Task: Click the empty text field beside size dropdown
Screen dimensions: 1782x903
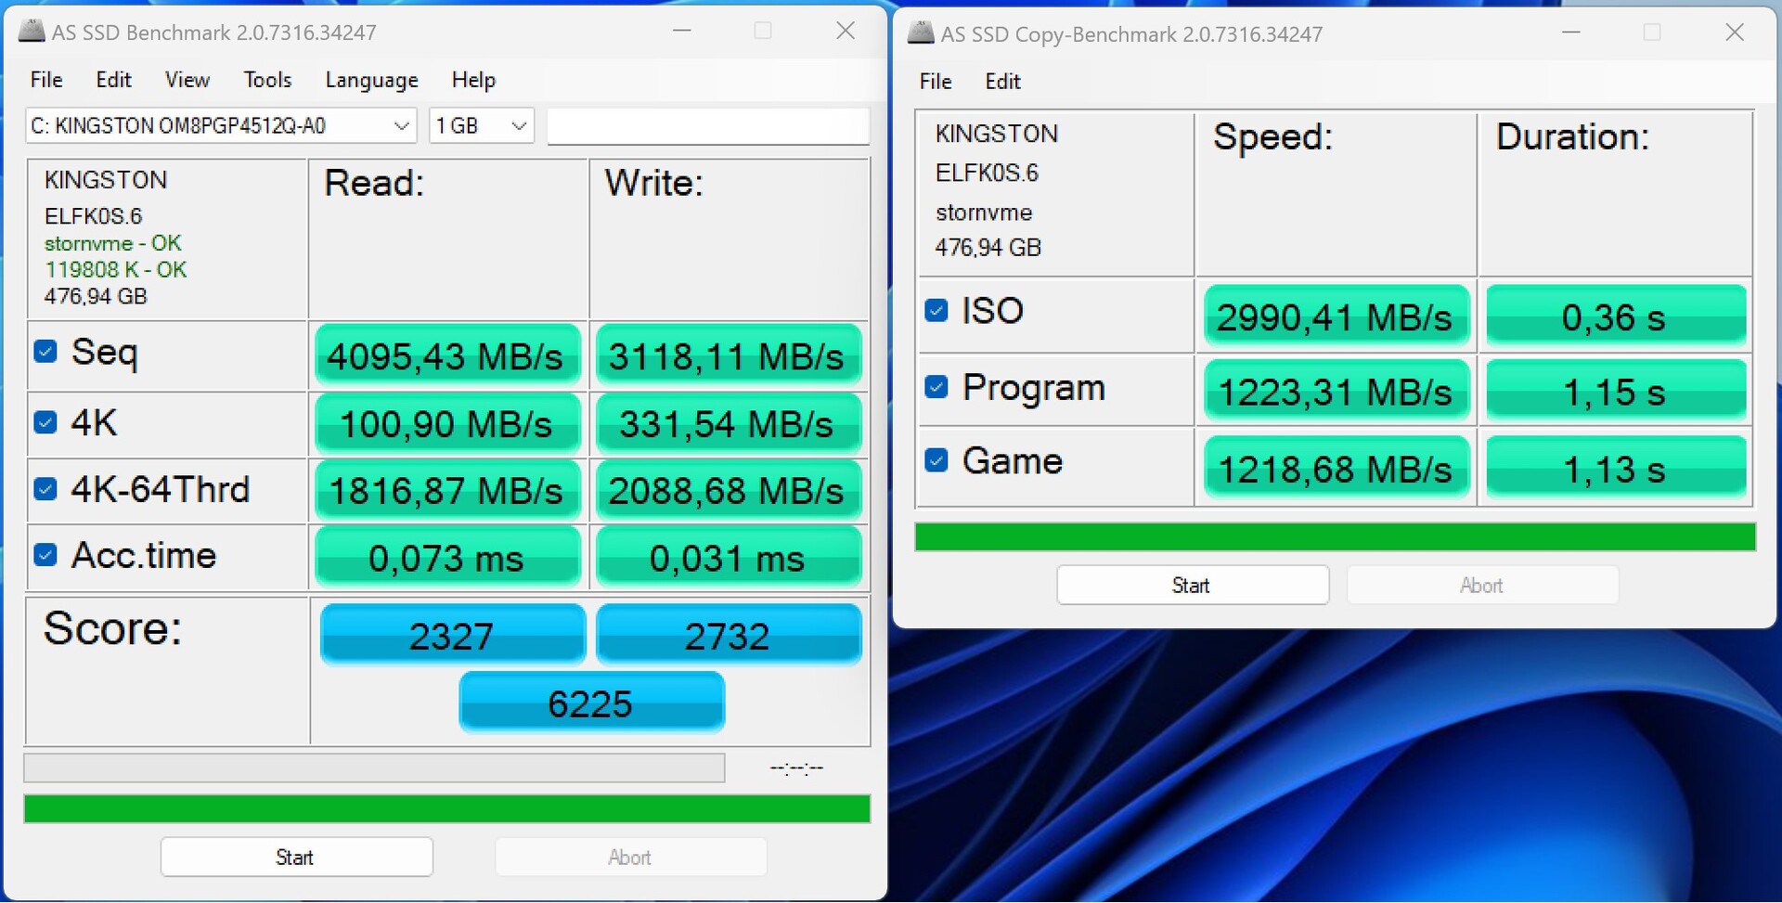Action: [x=707, y=126]
